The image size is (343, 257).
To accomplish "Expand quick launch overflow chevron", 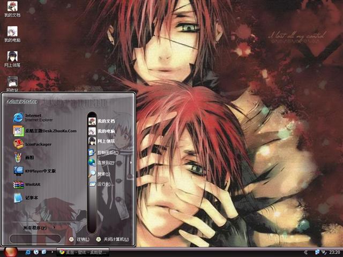I will tap(52, 252).
